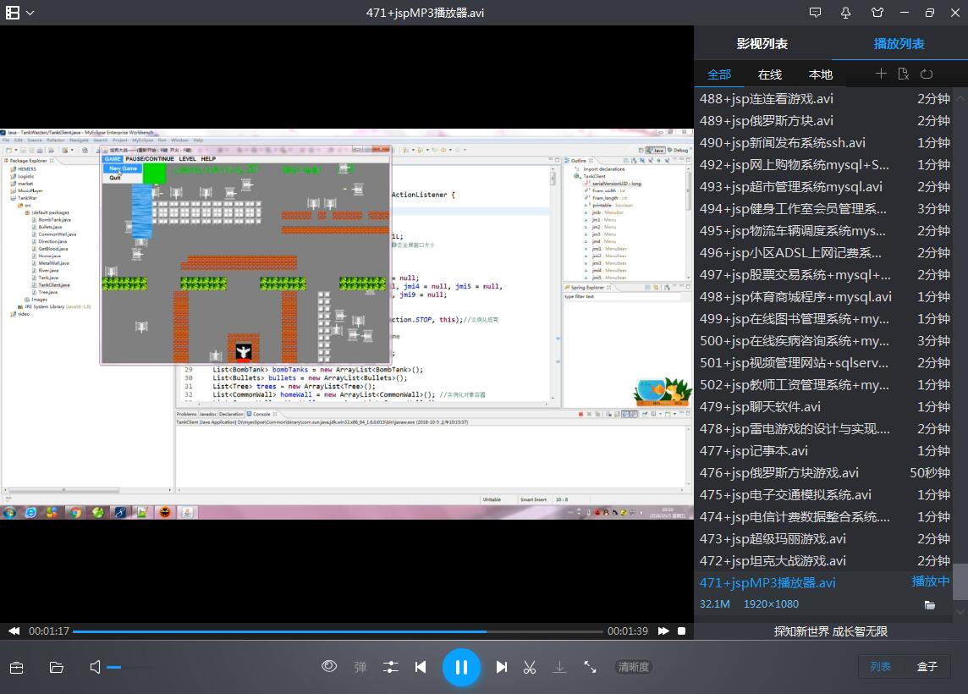Select the 502+jsp教师工资管理系统 entry
This screenshot has width=968, height=694.
click(x=824, y=385)
